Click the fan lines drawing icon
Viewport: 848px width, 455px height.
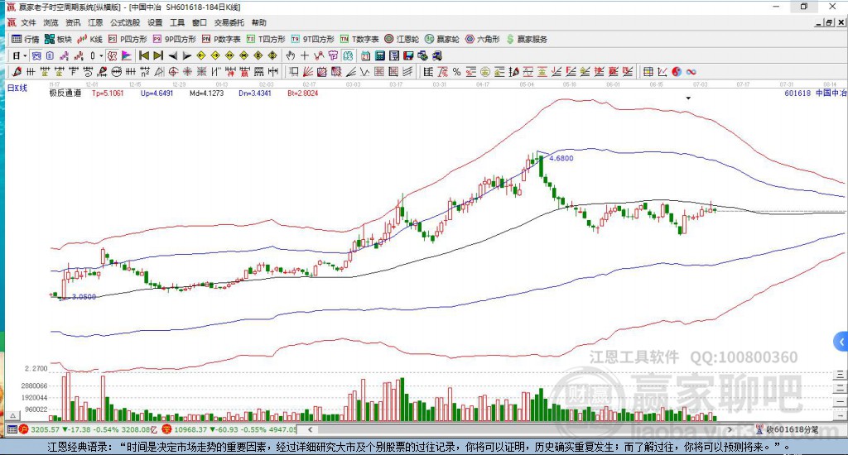(308, 72)
